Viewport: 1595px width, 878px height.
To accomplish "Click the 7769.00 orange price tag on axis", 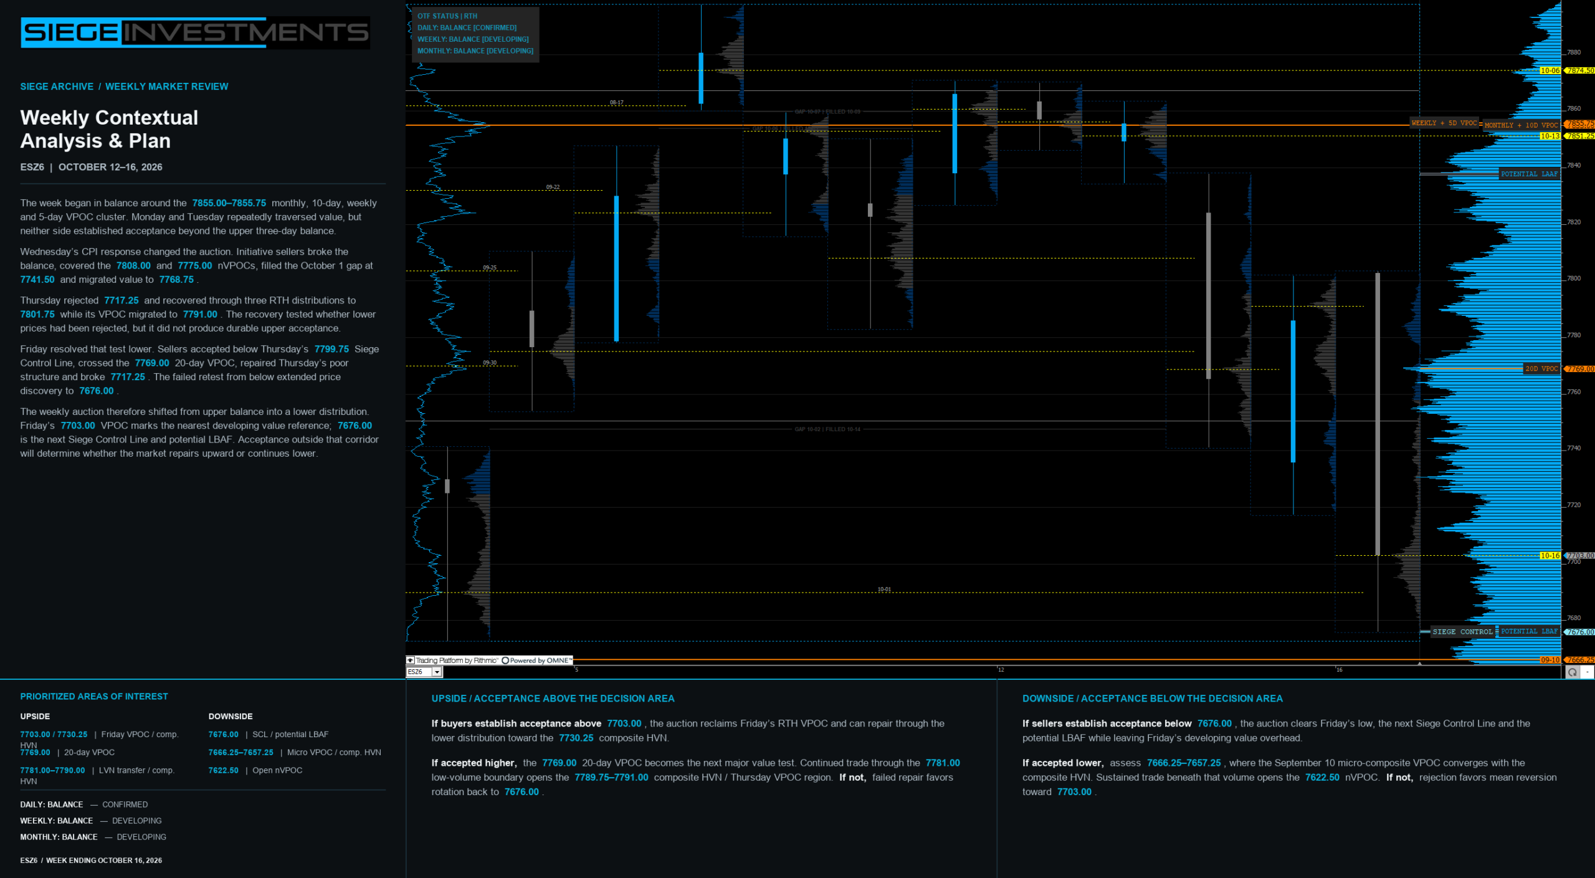I will [x=1580, y=369].
